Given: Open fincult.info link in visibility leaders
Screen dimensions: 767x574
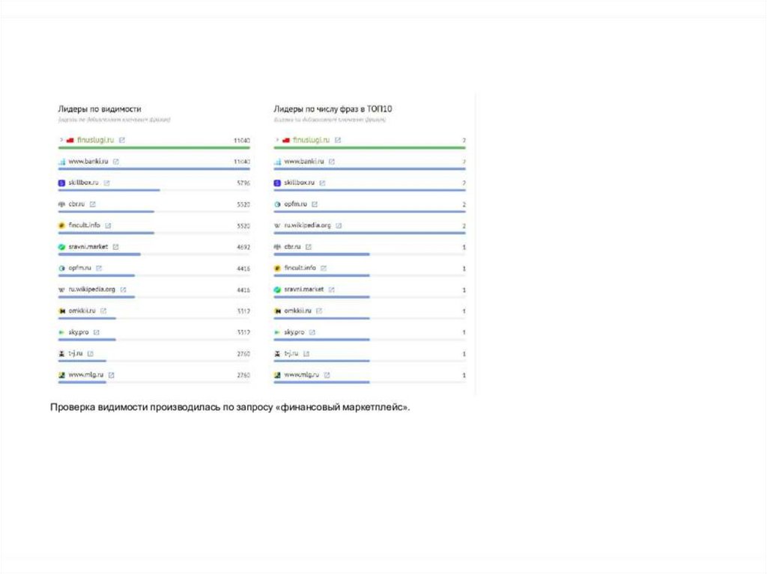Looking at the screenshot, I should point(84,225).
